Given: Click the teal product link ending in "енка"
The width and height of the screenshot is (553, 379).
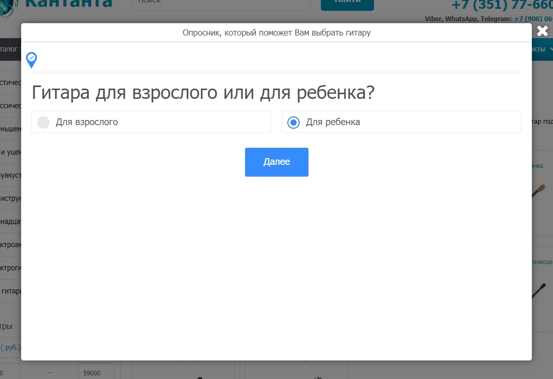Looking at the screenshot, I should tap(538, 166).
